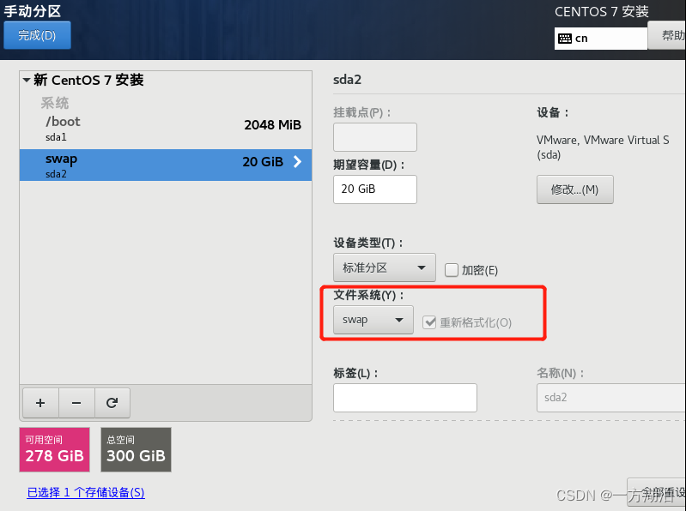Image resolution: width=686 pixels, height=511 pixels.
Task: Click the 名称(N) field showing sda2
Action: pyautogui.click(x=611, y=398)
